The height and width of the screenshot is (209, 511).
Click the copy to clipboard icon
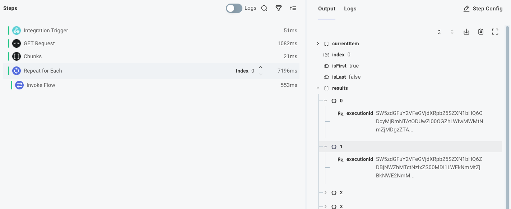(481, 32)
